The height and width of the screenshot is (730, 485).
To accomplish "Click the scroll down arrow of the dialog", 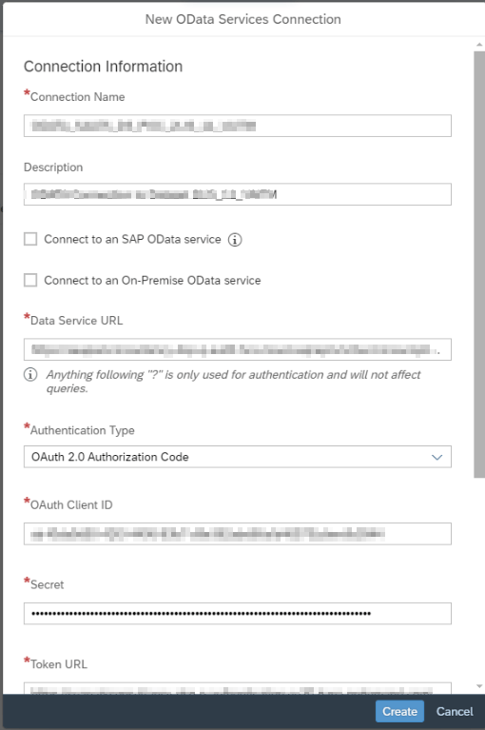I will click(479, 686).
